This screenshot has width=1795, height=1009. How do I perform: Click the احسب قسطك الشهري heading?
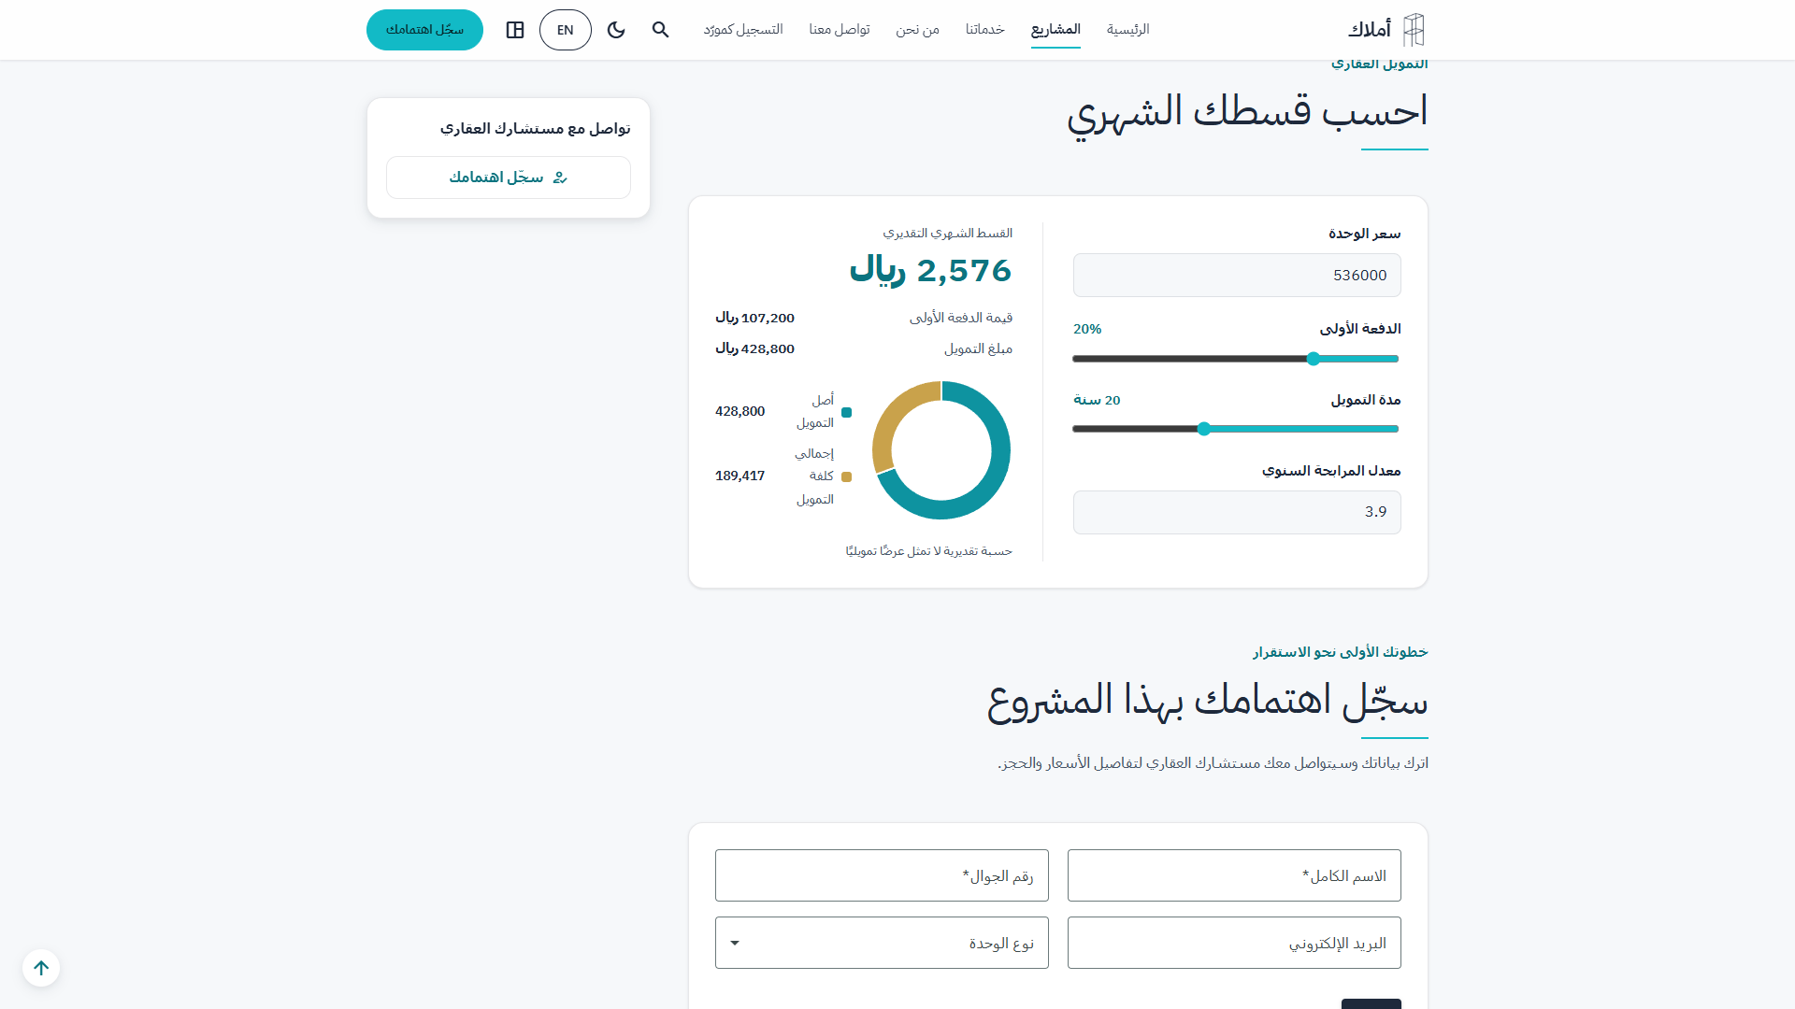coord(1247,113)
